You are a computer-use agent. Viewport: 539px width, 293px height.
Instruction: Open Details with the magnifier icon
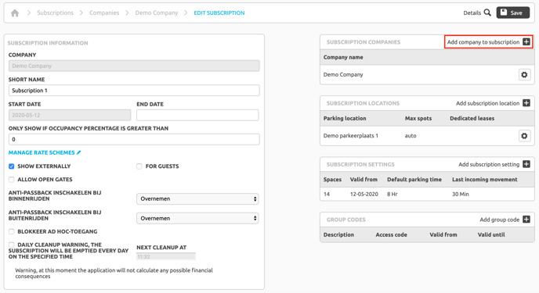click(487, 13)
